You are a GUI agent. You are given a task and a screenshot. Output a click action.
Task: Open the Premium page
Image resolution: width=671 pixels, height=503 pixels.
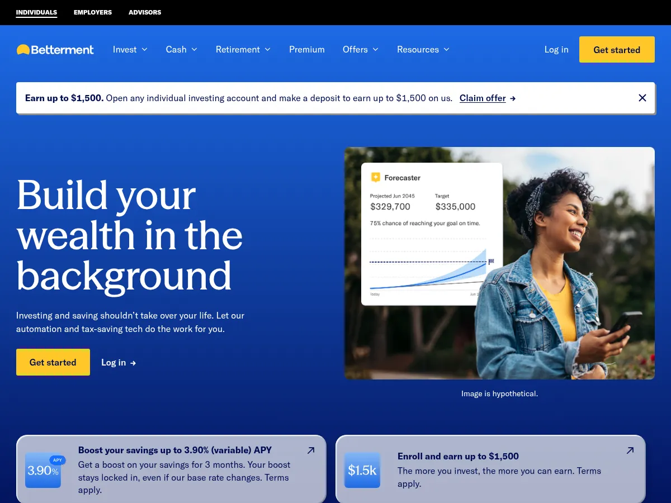306,49
